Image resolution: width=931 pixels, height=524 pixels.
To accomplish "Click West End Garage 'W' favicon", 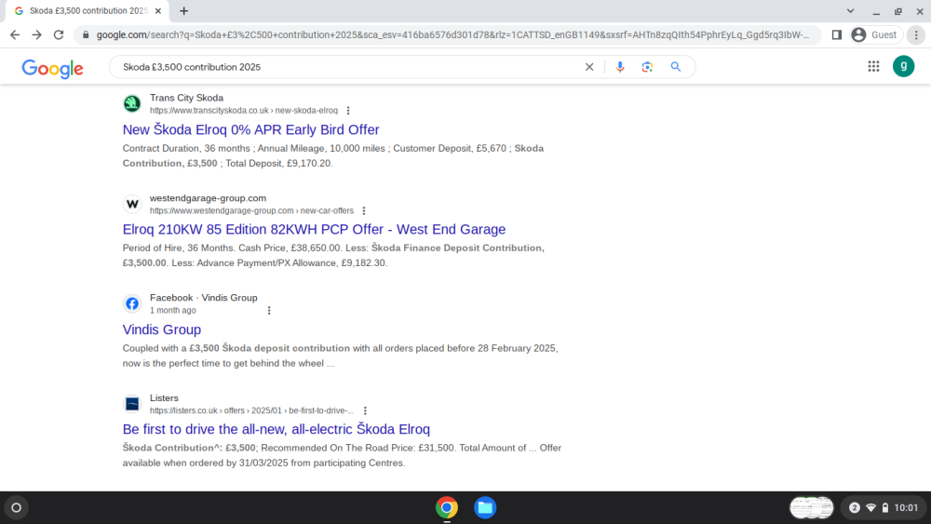I will click(132, 204).
